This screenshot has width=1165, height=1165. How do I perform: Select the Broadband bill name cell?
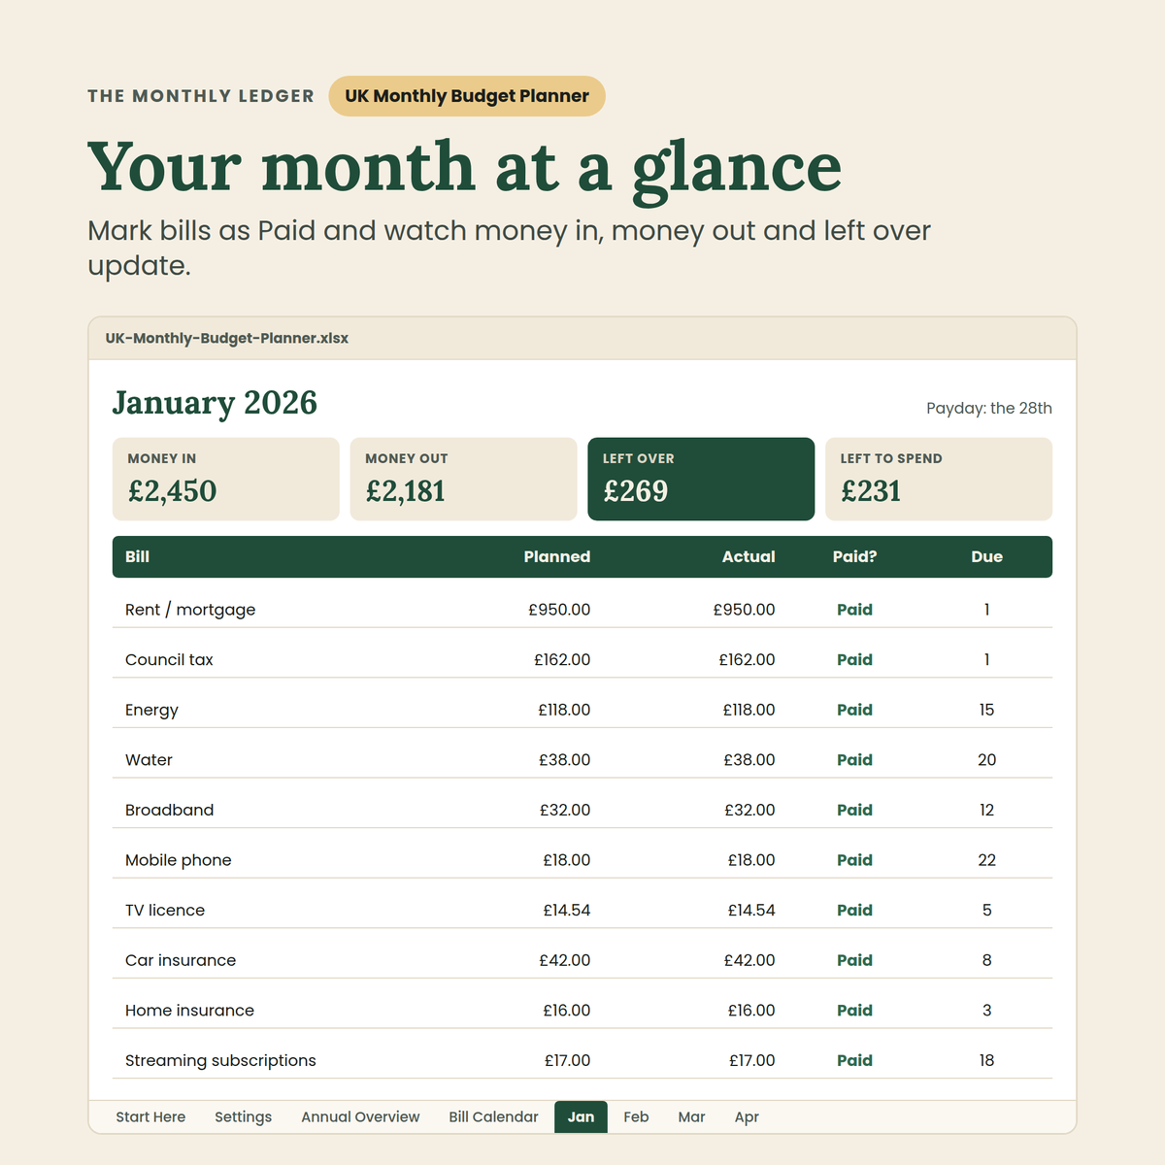[x=169, y=810]
